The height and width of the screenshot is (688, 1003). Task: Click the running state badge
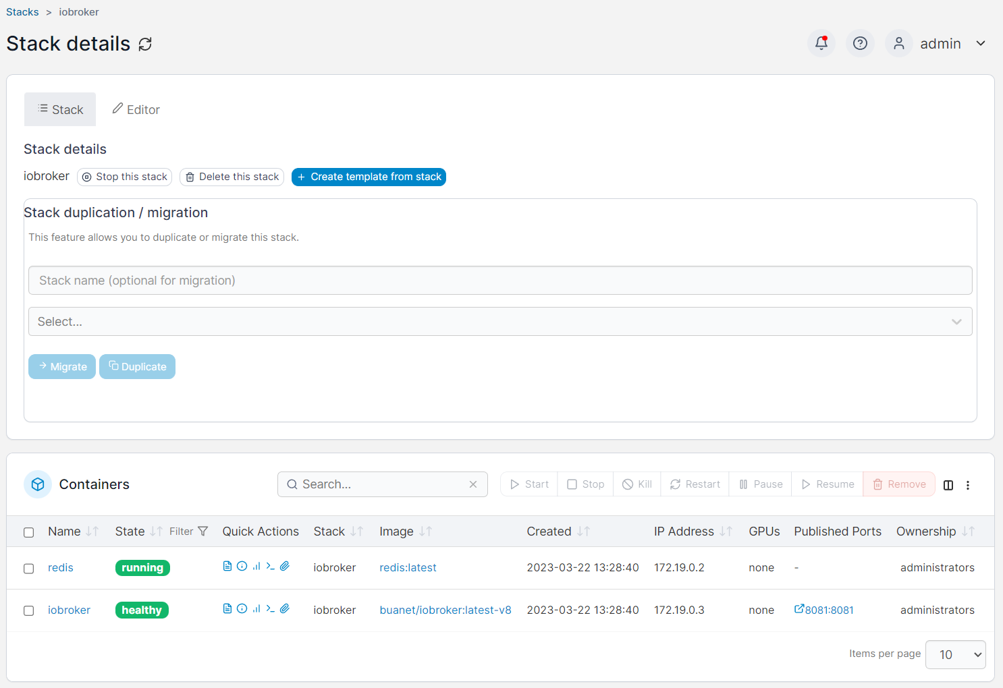pos(142,568)
